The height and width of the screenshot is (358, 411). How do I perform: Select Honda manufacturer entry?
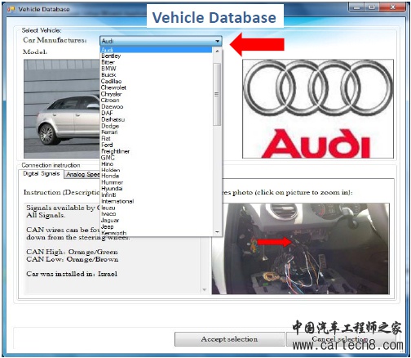pyautogui.click(x=157, y=176)
